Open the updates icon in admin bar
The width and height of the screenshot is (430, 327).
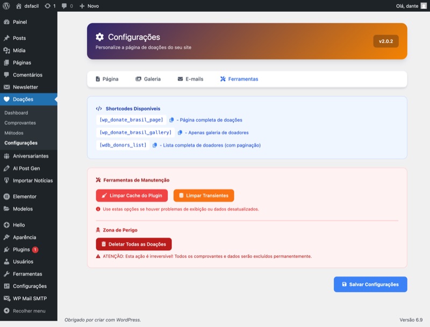pos(50,6)
